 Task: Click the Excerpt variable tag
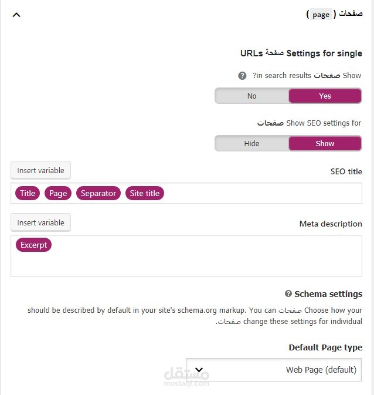[33, 245]
